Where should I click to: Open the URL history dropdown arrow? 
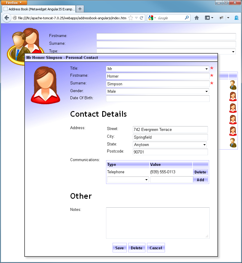[x=136, y=18]
